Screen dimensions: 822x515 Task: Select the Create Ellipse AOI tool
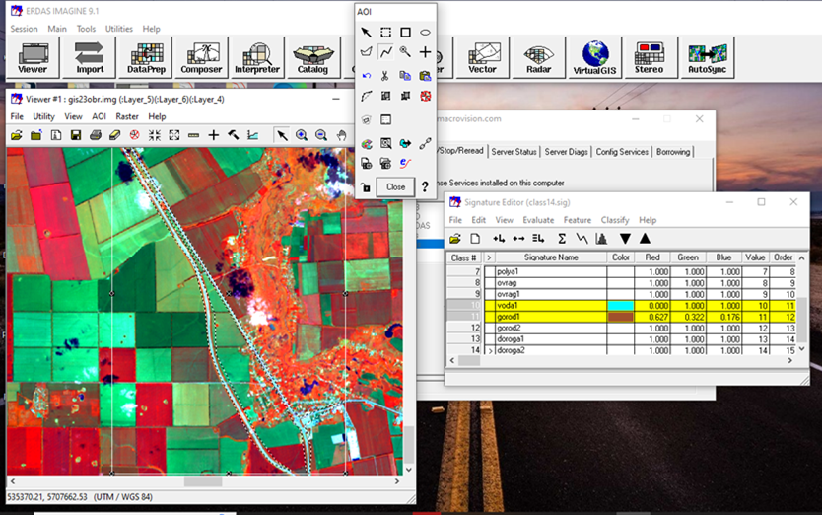click(425, 33)
